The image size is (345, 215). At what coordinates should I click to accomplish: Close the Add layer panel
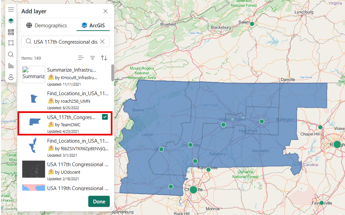click(x=105, y=11)
